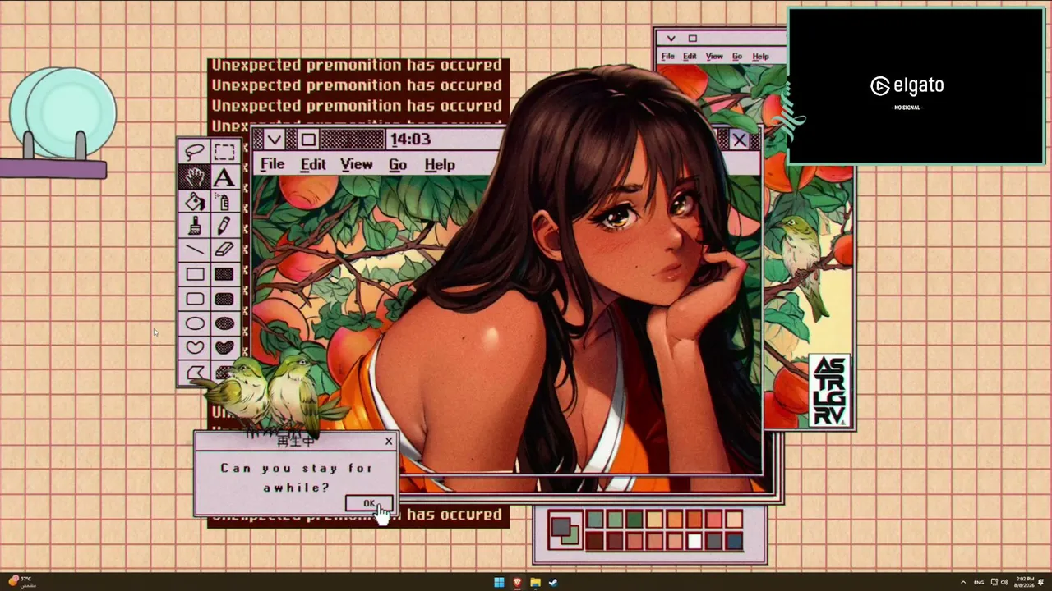The height and width of the screenshot is (591, 1052).
Task: Open View menu in the back window
Action: pos(714,57)
